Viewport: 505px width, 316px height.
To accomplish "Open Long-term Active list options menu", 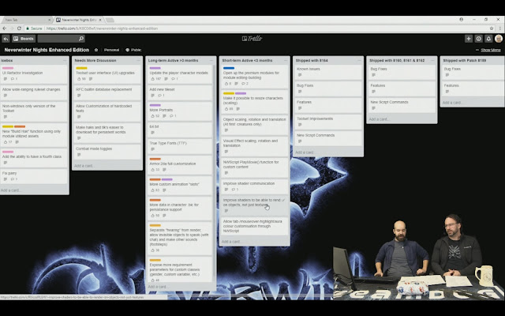I will (x=211, y=60).
